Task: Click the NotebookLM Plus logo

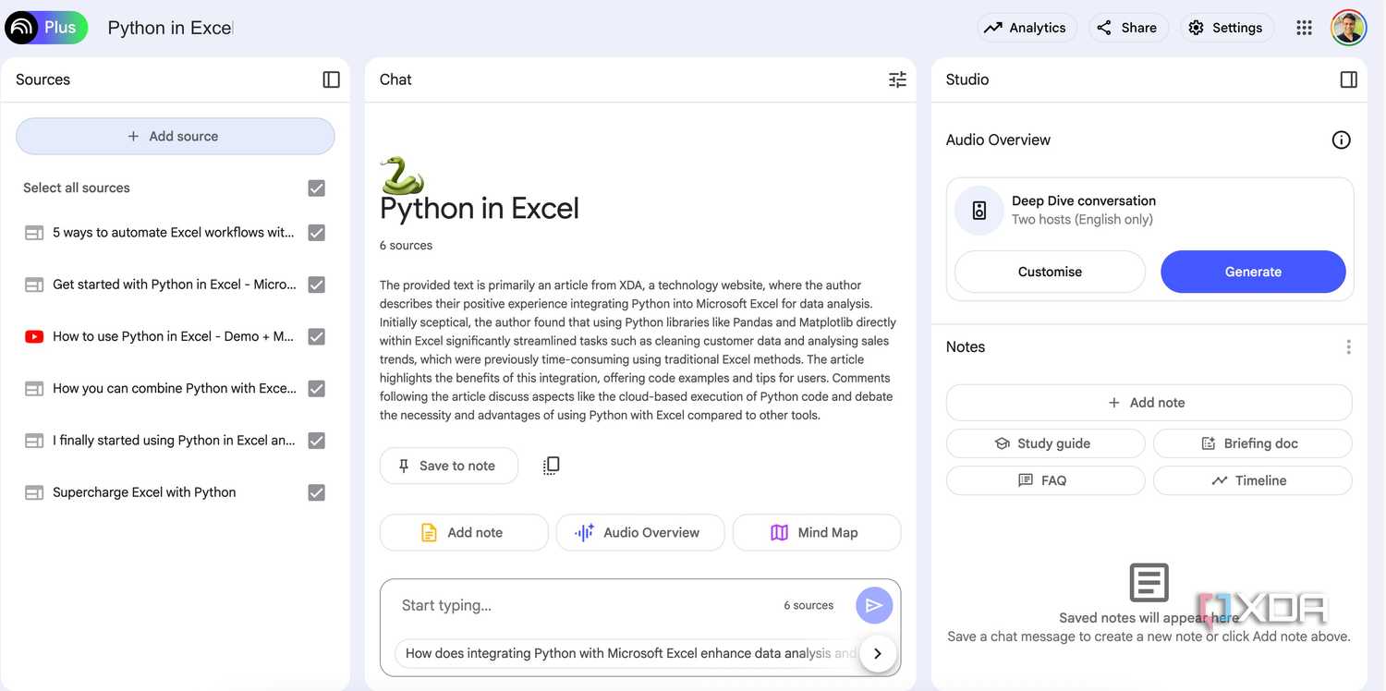Action: point(46,28)
